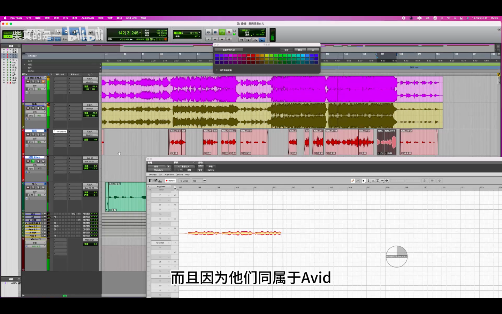Select Melodyne amplitude tool

tap(378, 181)
